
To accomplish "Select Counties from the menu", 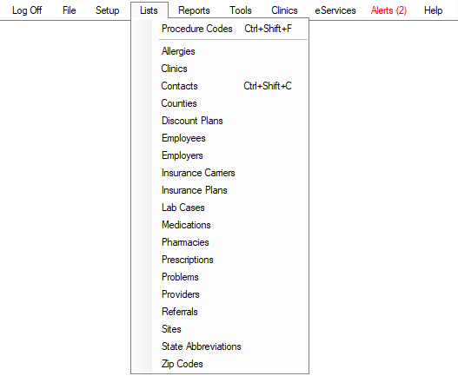I will coord(220,103).
